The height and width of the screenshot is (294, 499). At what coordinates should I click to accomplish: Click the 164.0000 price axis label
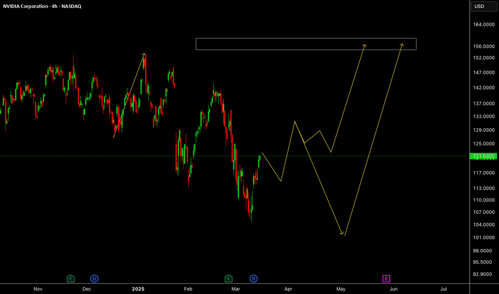click(x=483, y=25)
